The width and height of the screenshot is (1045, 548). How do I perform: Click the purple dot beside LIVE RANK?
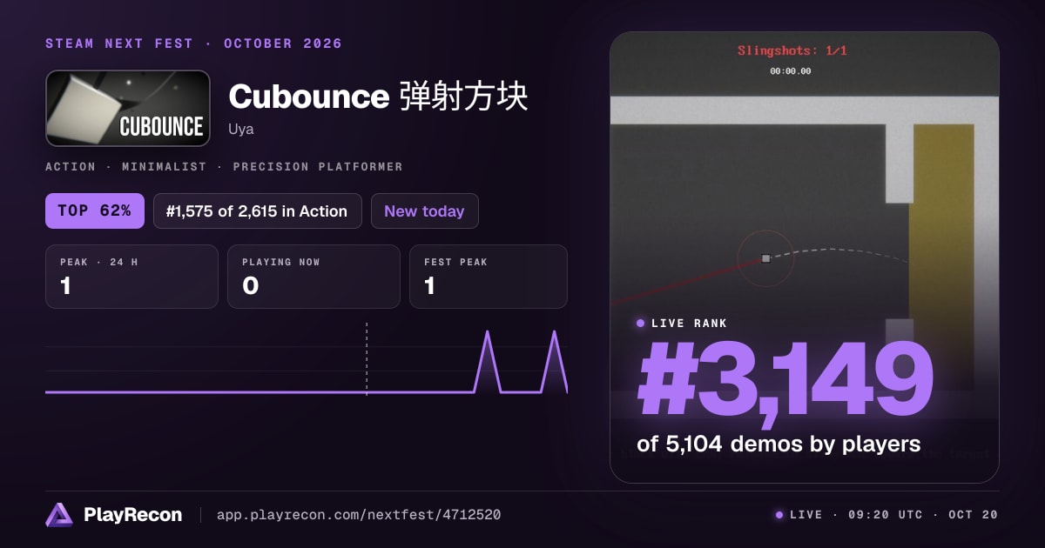pos(641,323)
